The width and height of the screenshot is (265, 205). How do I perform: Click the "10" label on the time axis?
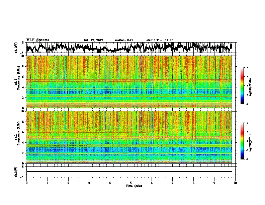[x=235, y=183]
